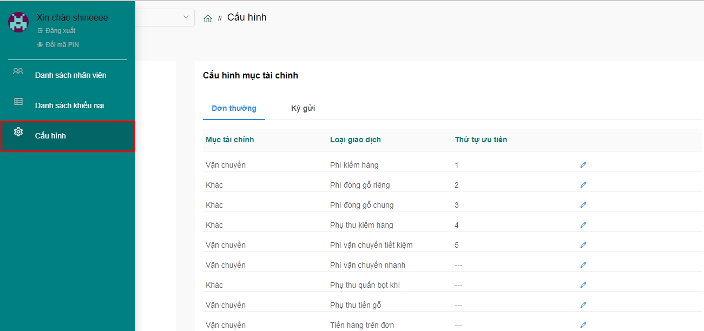This screenshot has height=331, width=704.
Task: Click the home icon in breadcrumb
Action: click(x=208, y=18)
